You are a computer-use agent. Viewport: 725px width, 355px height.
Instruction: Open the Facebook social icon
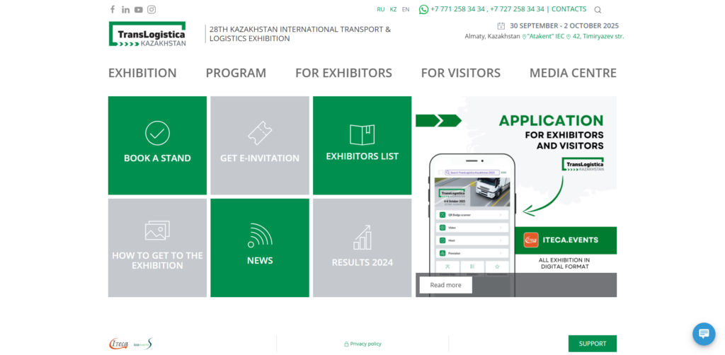tap(113, 9)
